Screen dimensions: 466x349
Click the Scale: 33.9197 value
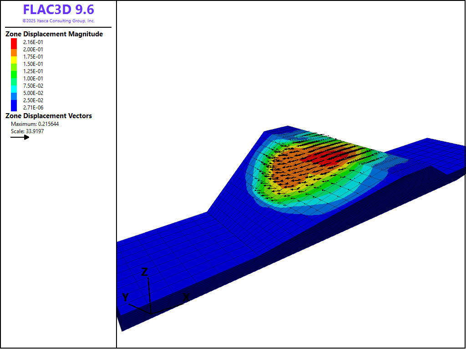[x=27, y=131]
